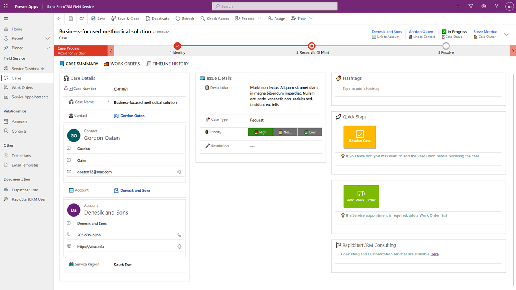Set priority to Low
Viewport: 516px width, 290px height.
coord(310,132)
